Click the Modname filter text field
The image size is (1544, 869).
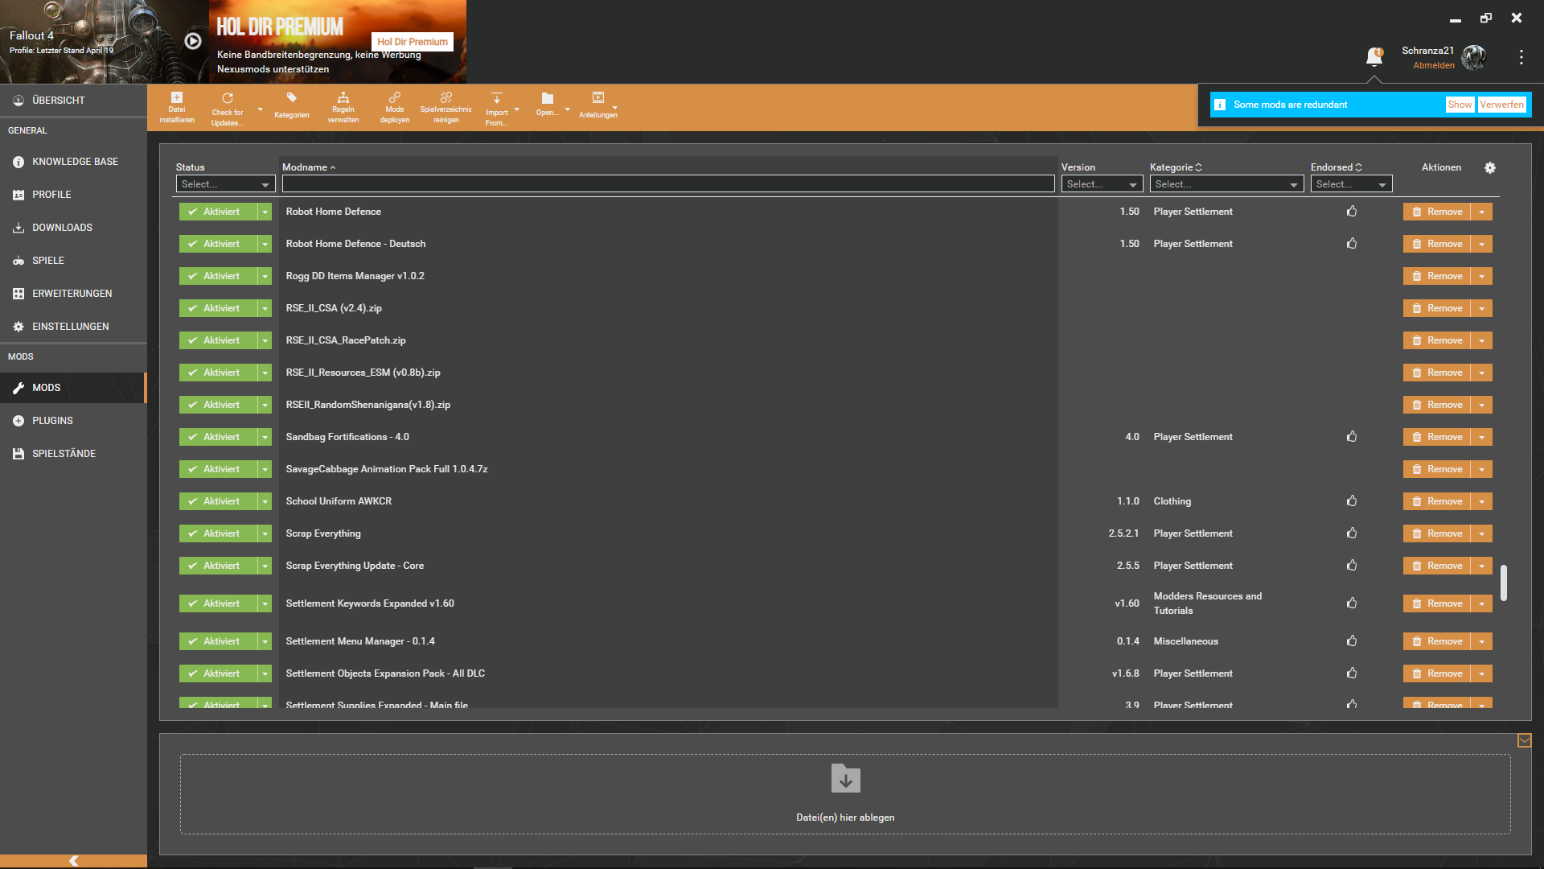click(x=668, y=184)
